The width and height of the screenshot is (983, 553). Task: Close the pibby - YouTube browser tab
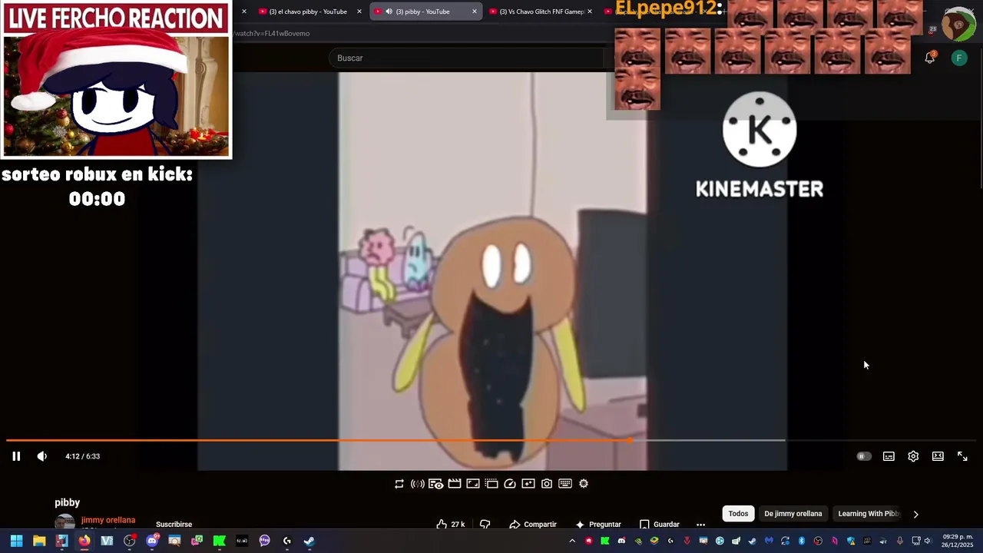pos(474,12)
